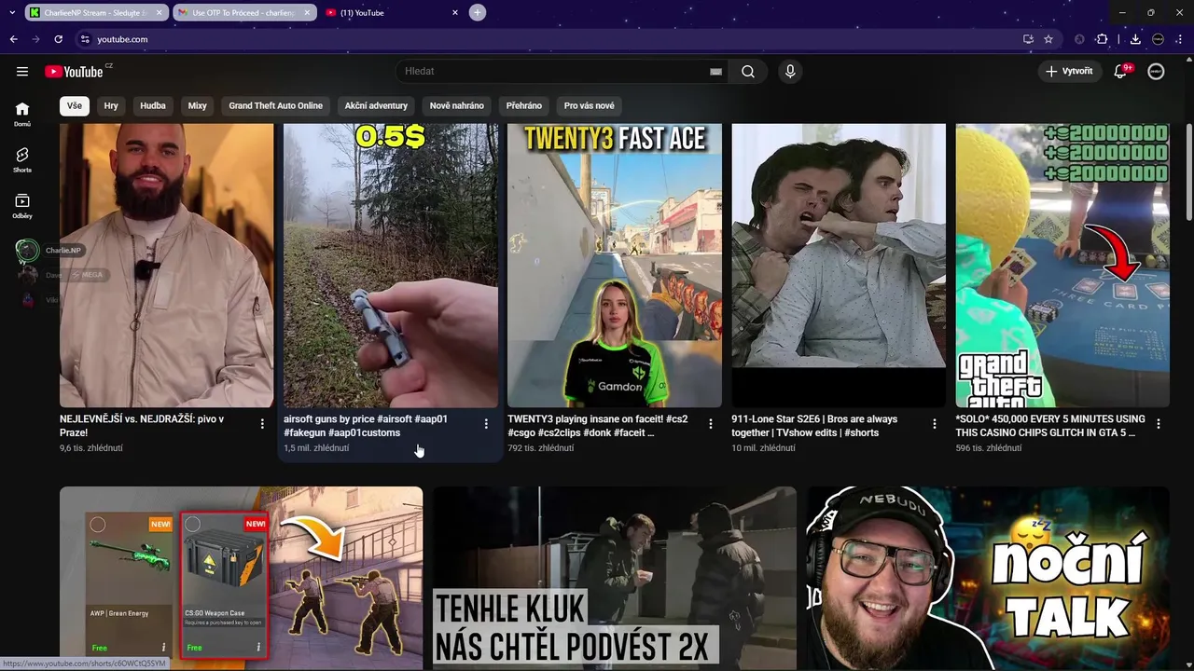This screenshot has width=1194, height=671.
Task: Select the Přehráno filter chip
Action: [x=524, y=106]
